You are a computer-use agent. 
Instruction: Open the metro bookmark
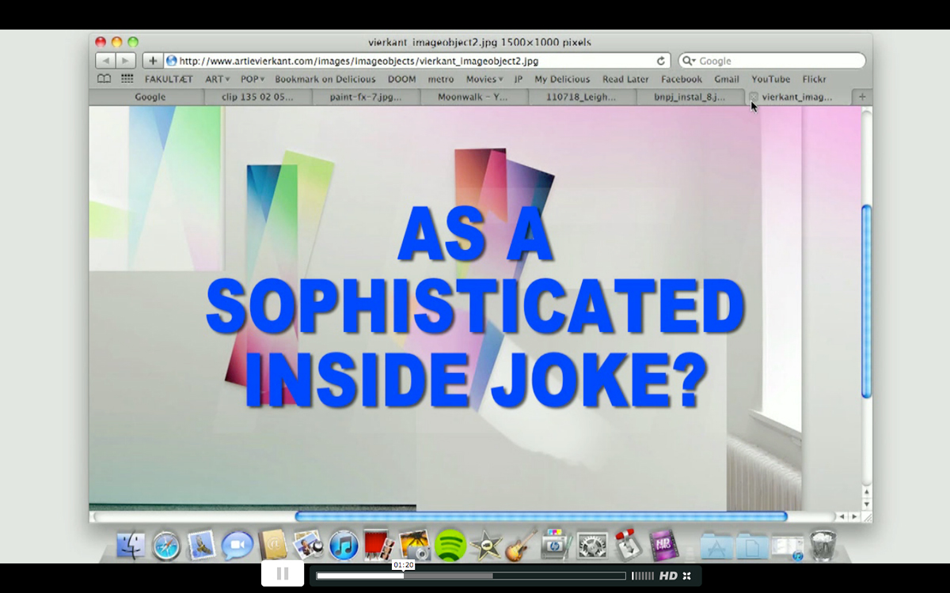(x=441, y=79)
